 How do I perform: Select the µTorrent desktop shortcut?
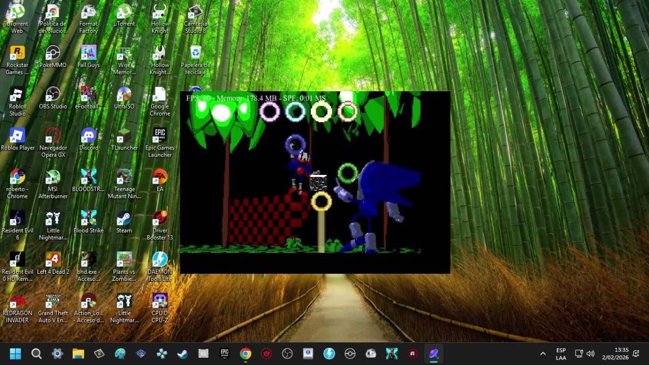pos(124,16)
